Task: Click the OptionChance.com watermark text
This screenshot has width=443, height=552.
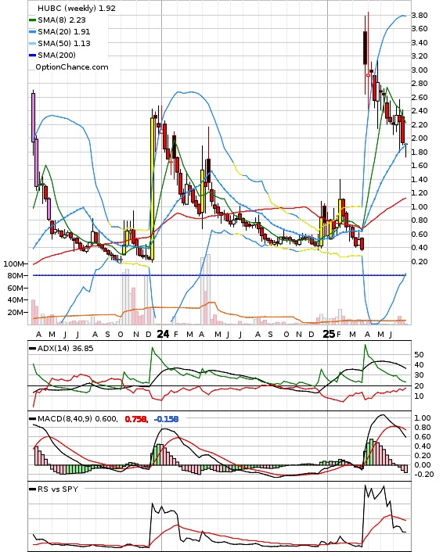Action: (x=72, y=67)
